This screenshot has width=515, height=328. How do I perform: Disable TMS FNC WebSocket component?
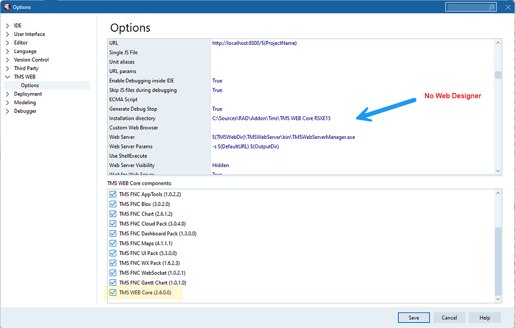click(113, 272)
